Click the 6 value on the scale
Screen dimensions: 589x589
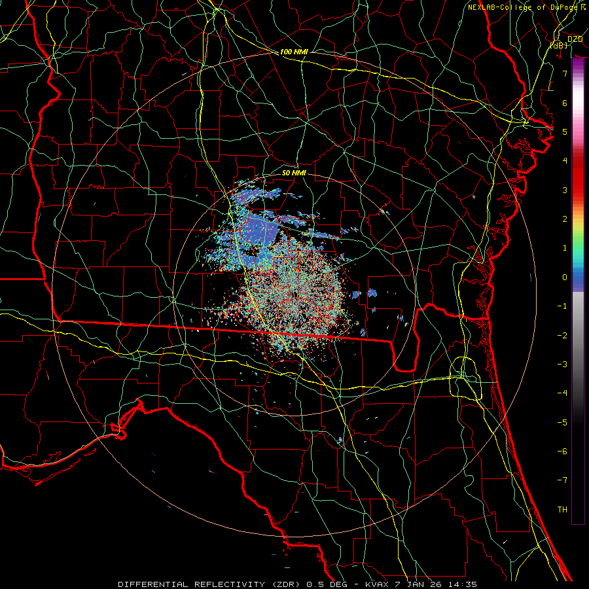click(565, 103)
